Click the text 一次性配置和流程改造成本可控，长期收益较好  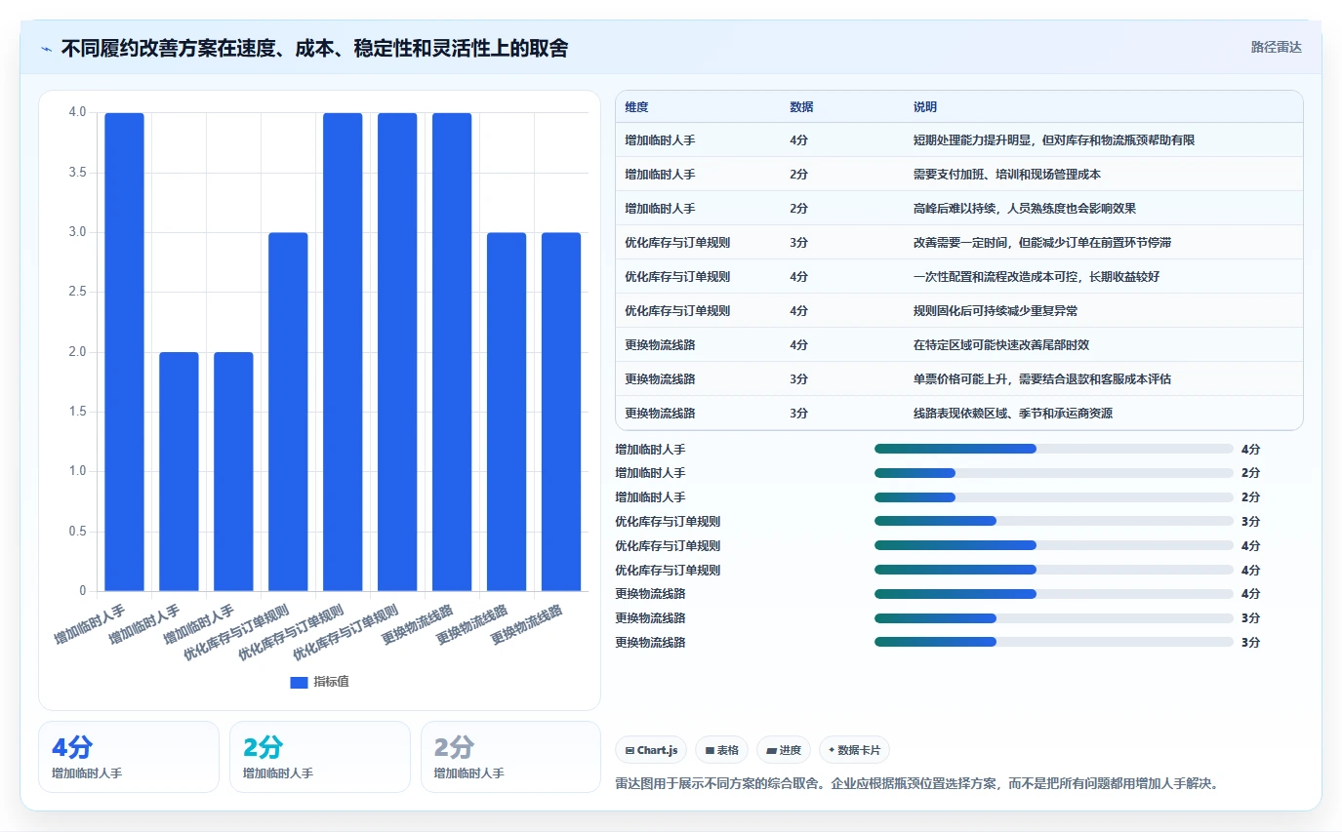coord(1037,277)
